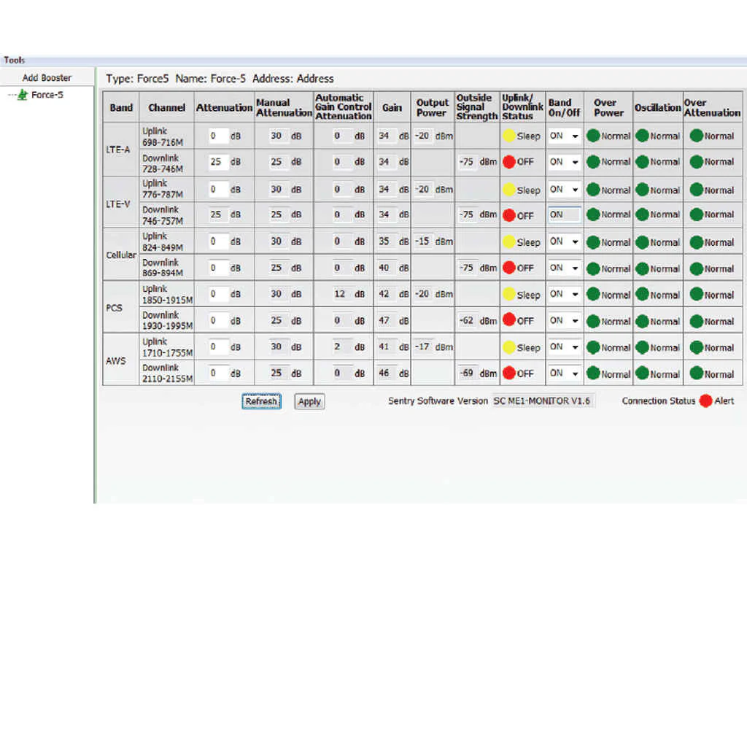Click Attenuation field for LTE-A Downlink 728-746M
The height and width of the screenshot is (747, 747).
(217, 162)
